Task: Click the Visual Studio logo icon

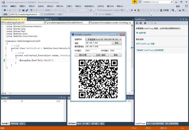Action: point(3,2)
